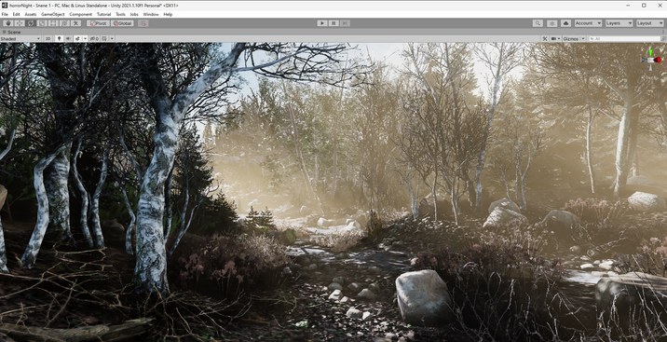Toggle scene audio speaker icon
667x342 pixels.
click(69, 39)
